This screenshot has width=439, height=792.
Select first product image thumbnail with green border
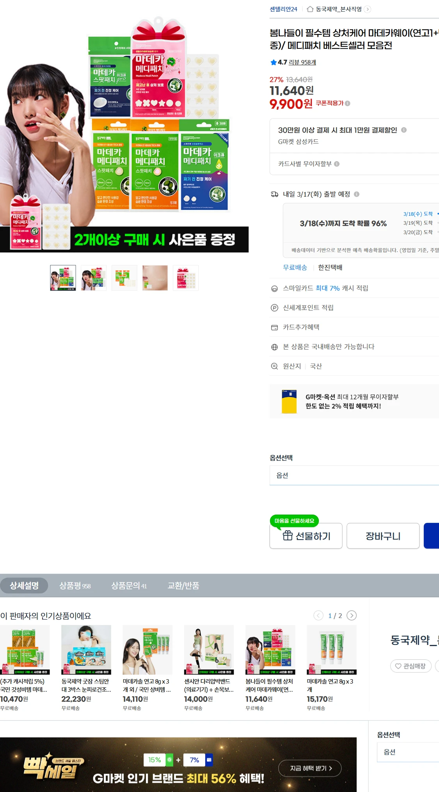[x=63, y=278]
